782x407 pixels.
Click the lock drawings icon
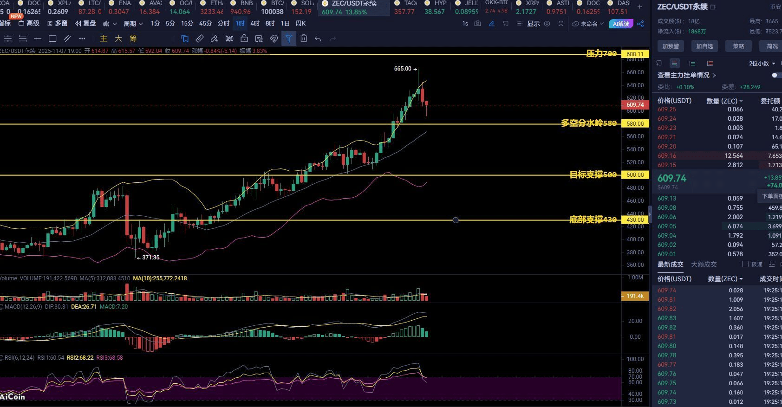click(244, 39)
